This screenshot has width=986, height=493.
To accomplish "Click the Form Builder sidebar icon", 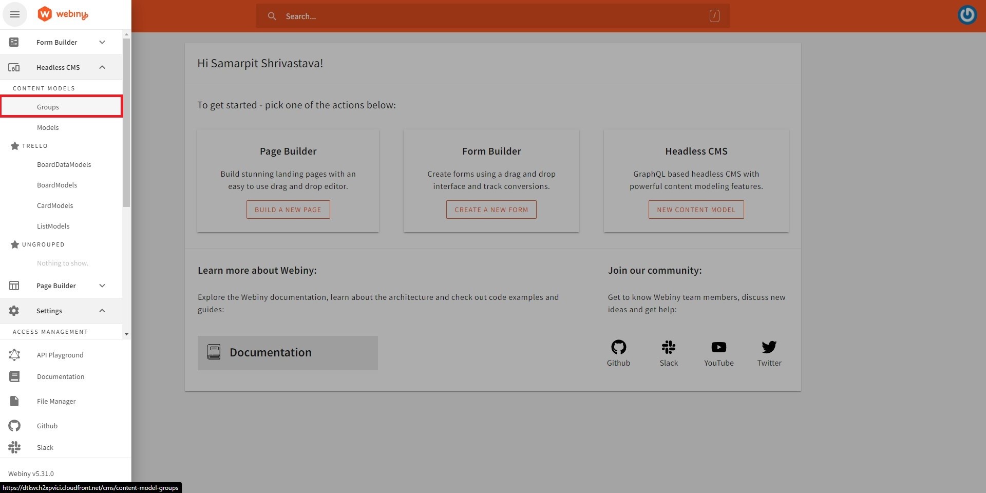I will (x=14, y=42).
